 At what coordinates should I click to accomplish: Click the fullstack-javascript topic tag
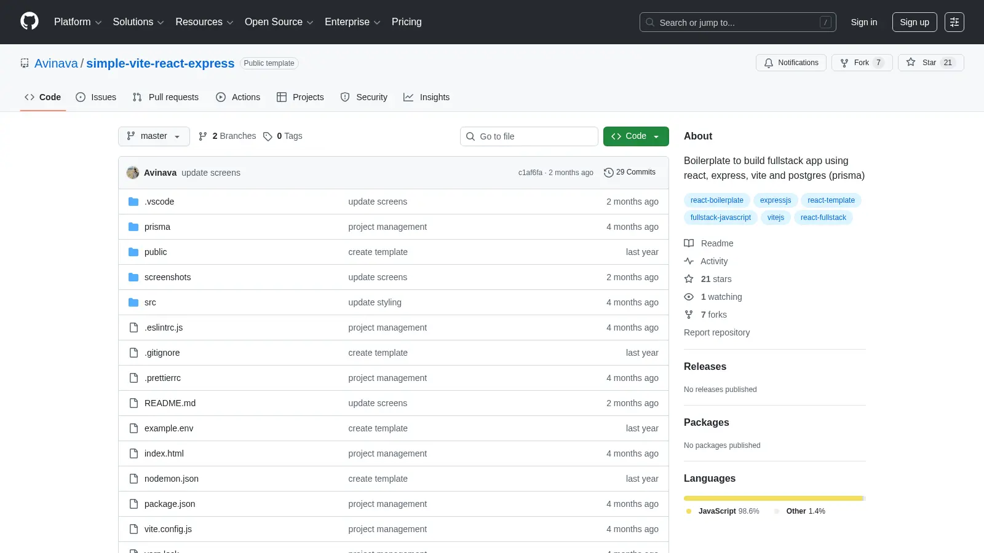pos(721,218)
